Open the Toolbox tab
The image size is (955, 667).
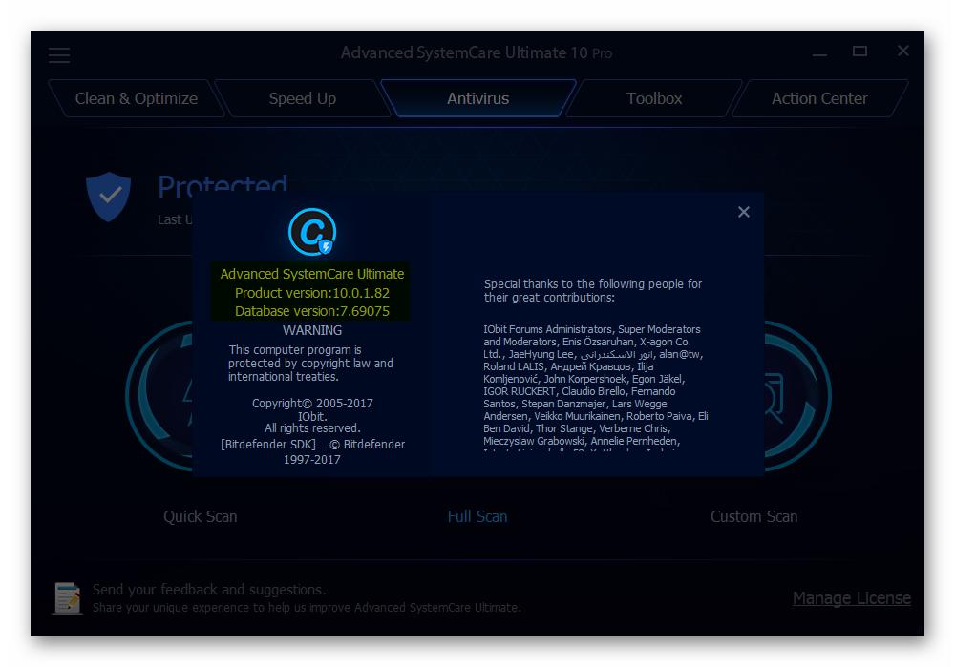click(654, 98)
